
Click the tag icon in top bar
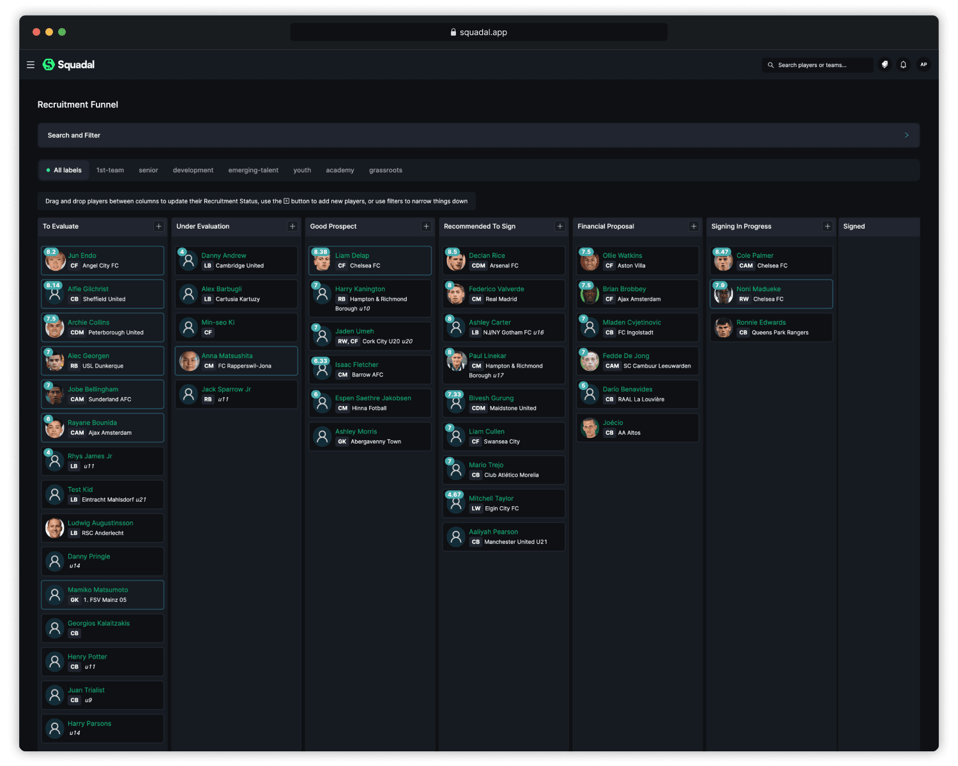tap(885, 64)
